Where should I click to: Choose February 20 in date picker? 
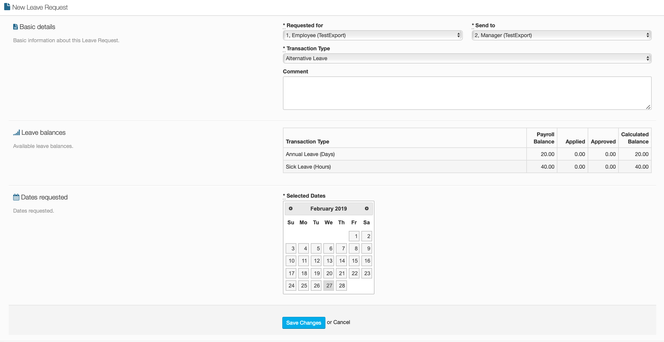tap(329, 273)
